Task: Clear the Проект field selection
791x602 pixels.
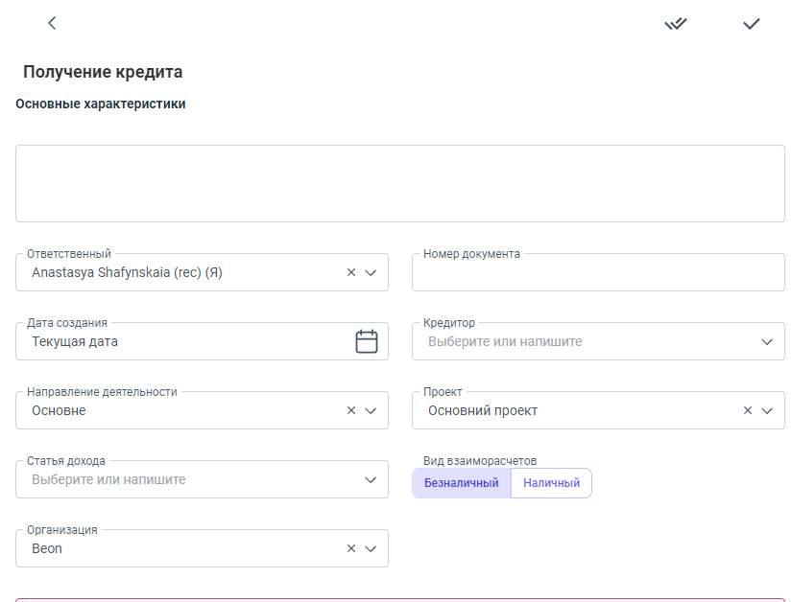Action: [x=748, y=411]
